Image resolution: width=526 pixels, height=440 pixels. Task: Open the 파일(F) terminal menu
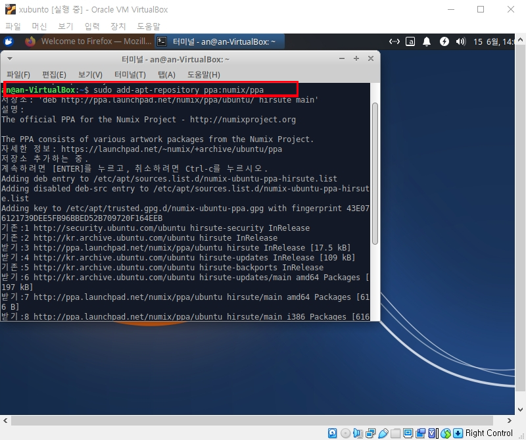coord(18,74)
